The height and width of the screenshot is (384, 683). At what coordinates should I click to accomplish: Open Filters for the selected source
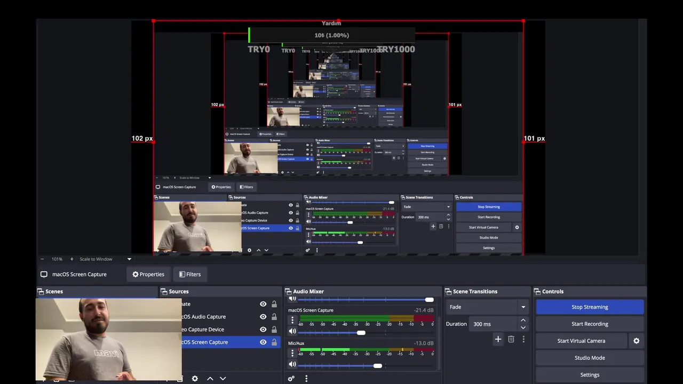click(189, 274)
